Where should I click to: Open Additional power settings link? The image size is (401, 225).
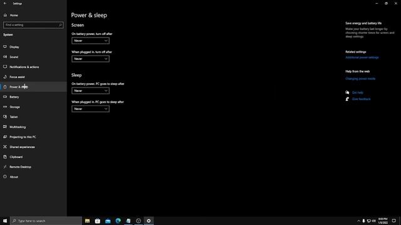(x=362, y=57)
